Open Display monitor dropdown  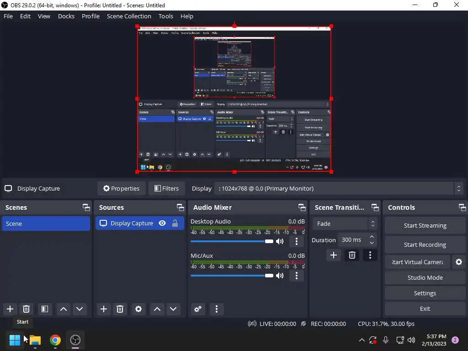point(339,188)
